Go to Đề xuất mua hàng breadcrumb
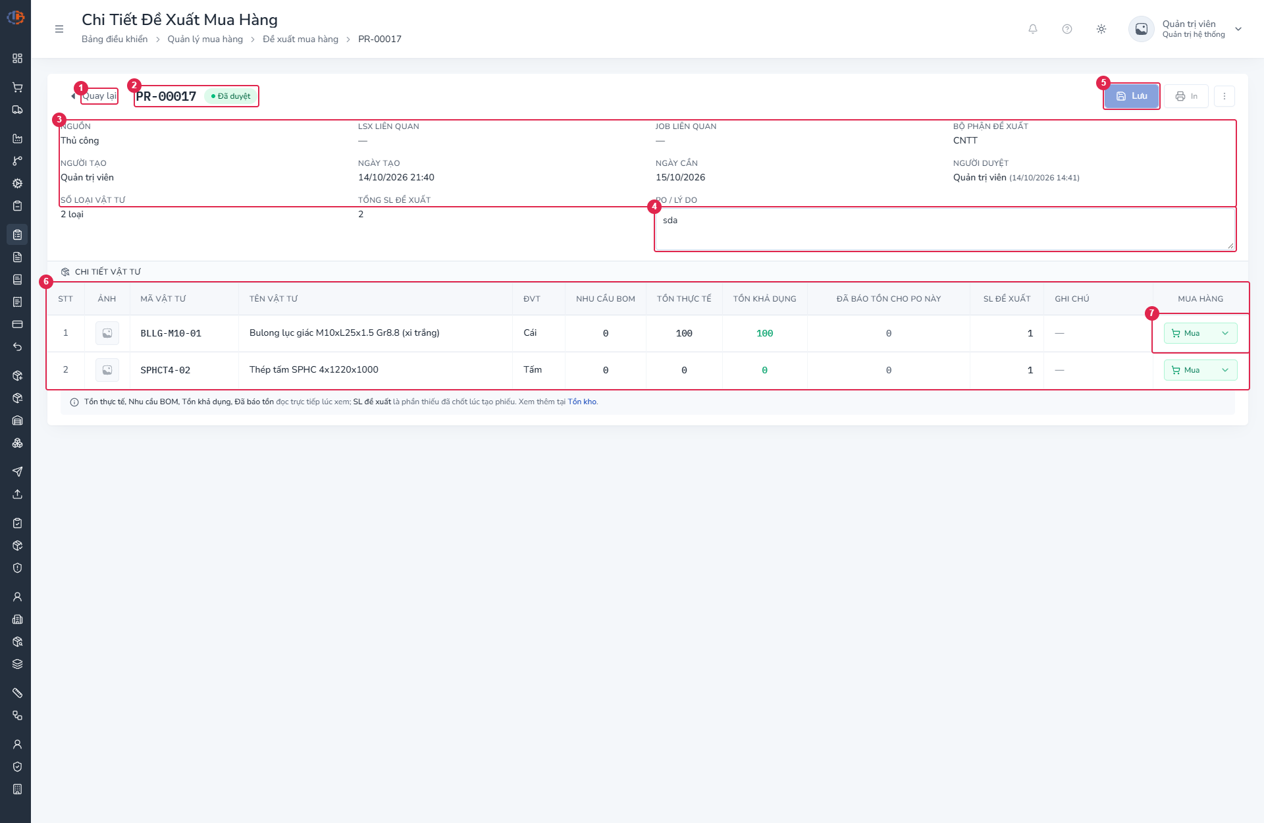1264x823 pixels. coord(300,40)
